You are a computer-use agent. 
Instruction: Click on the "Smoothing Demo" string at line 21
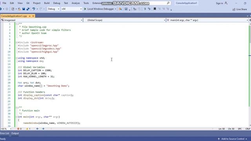point(57,86)
